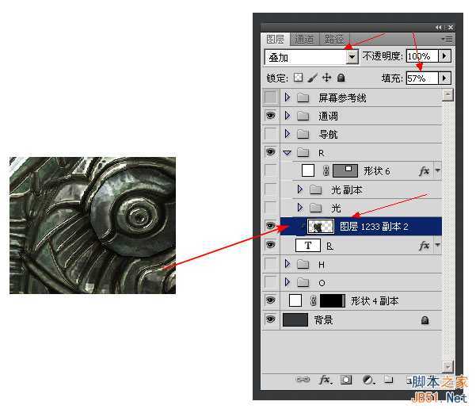Hide the 通调 group via eye icon
This screenshot has height=409, width=476.
271,116
